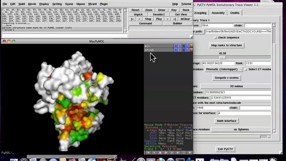
Task: Switch to the Credits tab
Action: pos(235,13)
